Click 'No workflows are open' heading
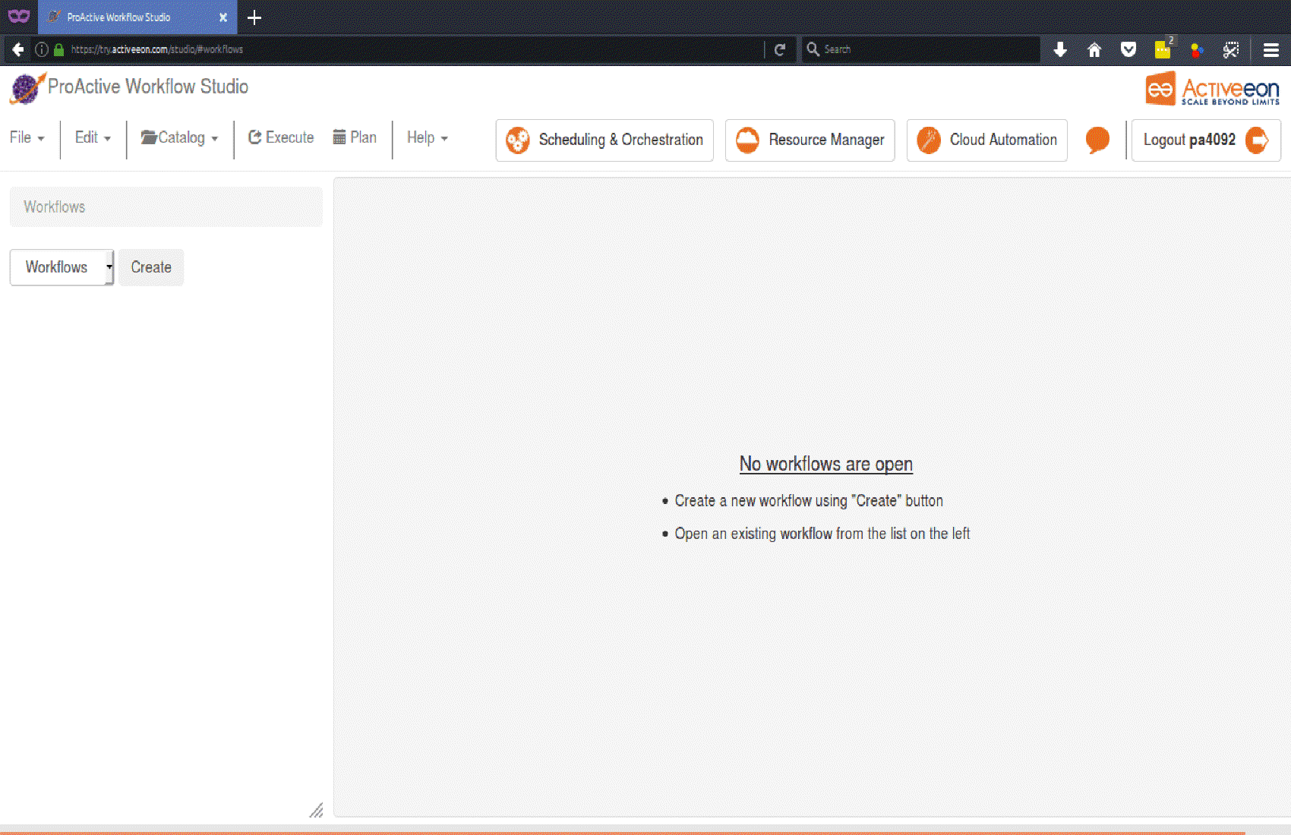This screenshot has height=835, width=1291. click(826, 464)
